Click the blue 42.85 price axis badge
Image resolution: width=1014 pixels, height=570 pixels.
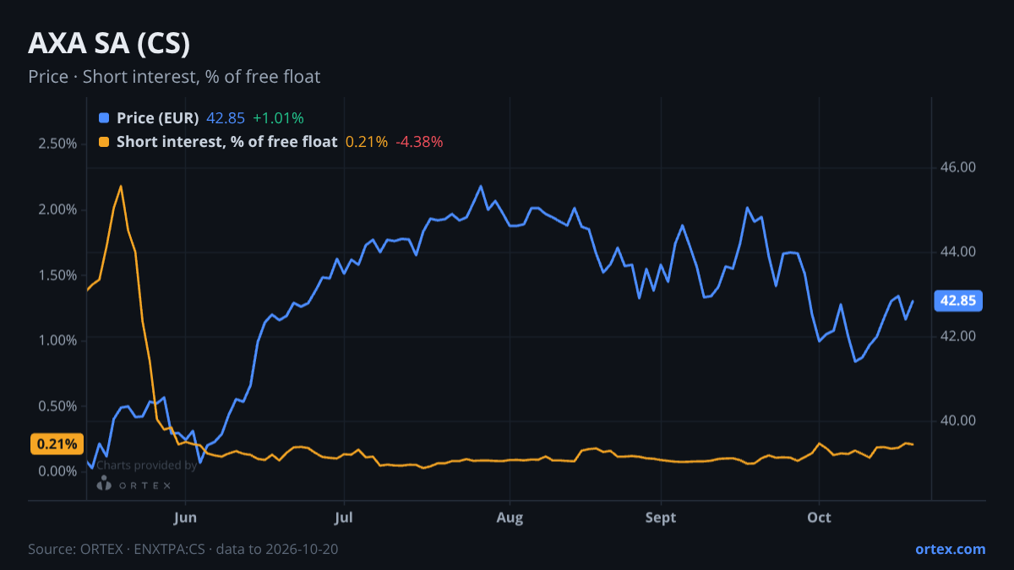pos(957,301)
